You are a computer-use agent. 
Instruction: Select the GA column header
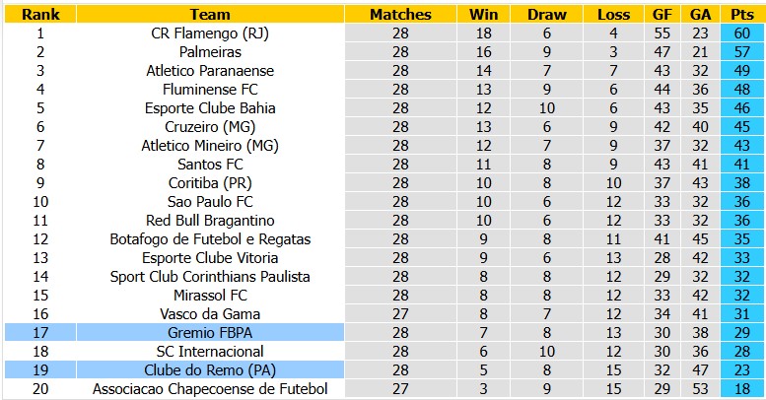(x=700, y=14)
